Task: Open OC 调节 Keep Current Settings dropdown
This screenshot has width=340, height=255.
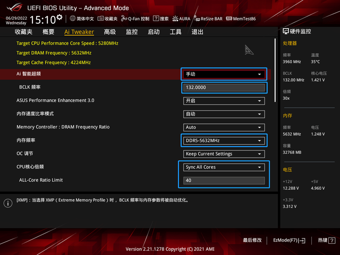Action: tap(224, 154)
